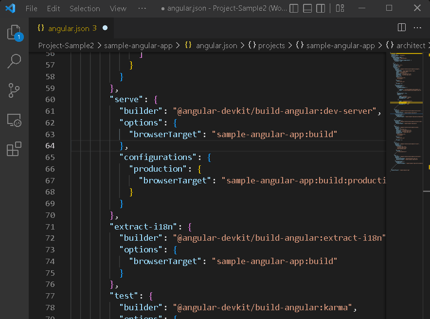Image resolution: width=430 pixels, height=319 pixels.
Task: Click the minimap highlighted slider region
Action: click(406, 103)
